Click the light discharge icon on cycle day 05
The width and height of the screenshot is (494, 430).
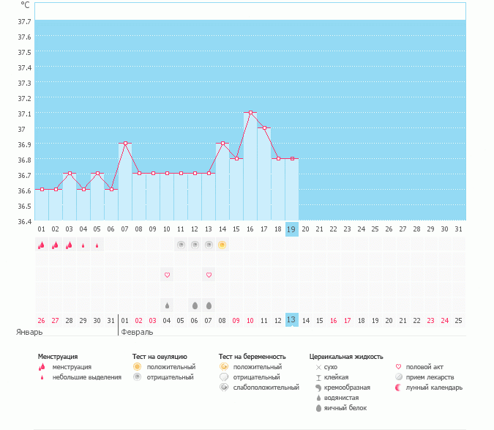[97, 246]
